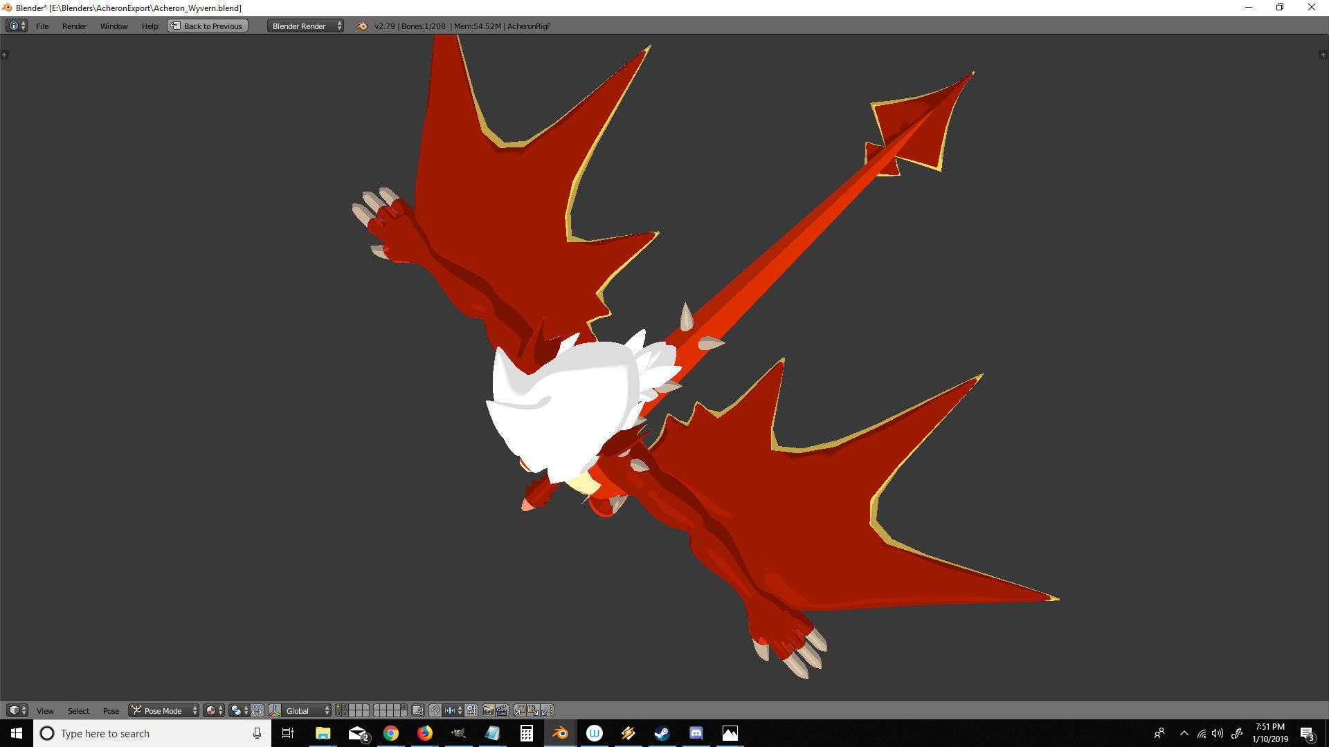Open viewport shading selector
This screenshot has height=747, width=1329.
[214, 710]
